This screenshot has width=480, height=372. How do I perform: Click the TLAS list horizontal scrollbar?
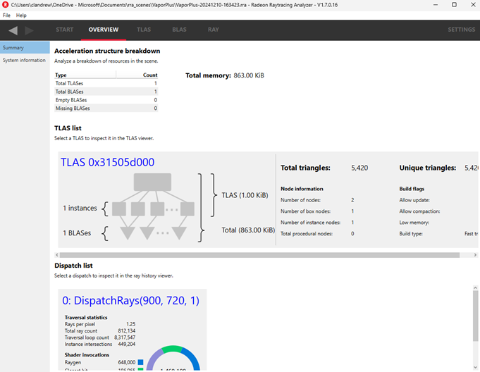[x=211, y=254]
